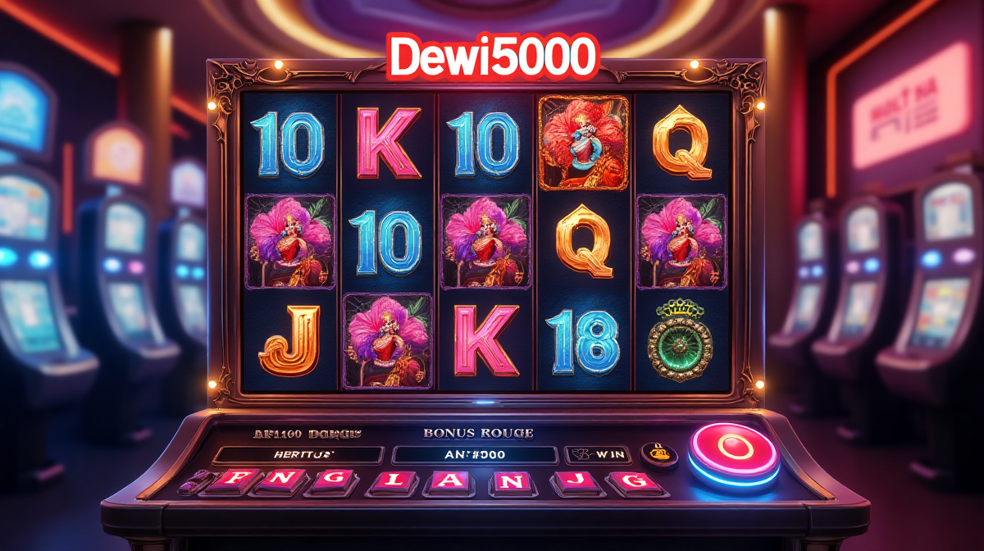Click the leftmost display box on the panel
This screenshot has height=551, width=984.
coord(298,455)
